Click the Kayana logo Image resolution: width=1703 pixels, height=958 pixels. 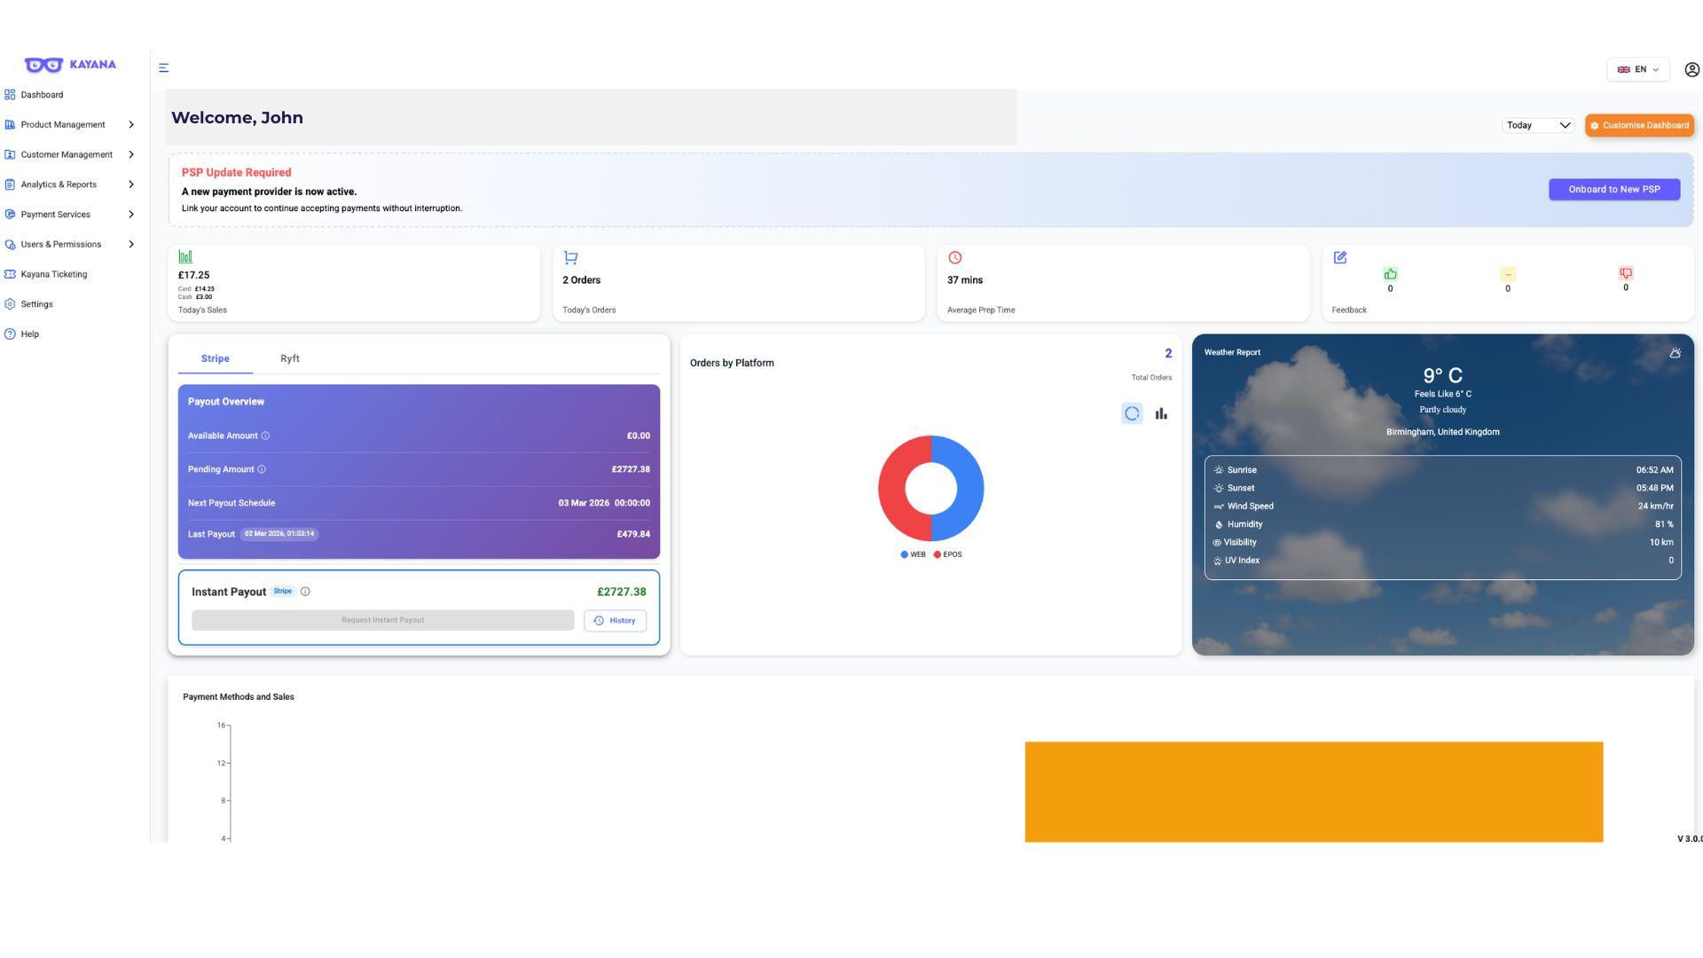70,65
